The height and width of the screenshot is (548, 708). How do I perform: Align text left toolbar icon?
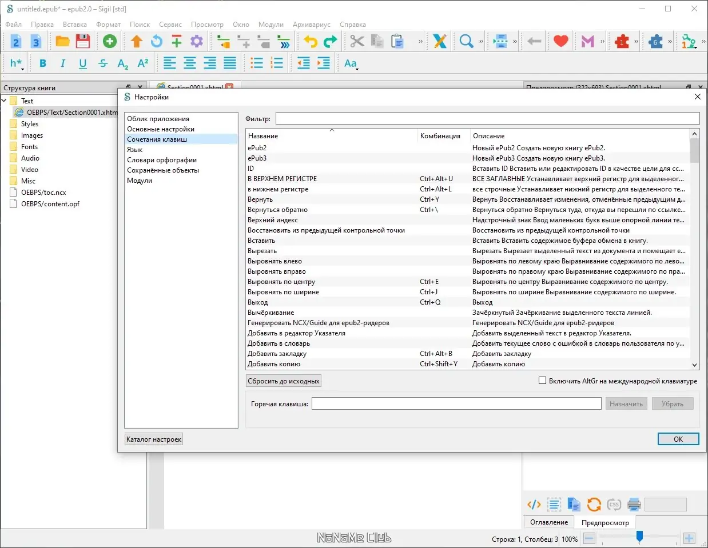click(170, 63)
